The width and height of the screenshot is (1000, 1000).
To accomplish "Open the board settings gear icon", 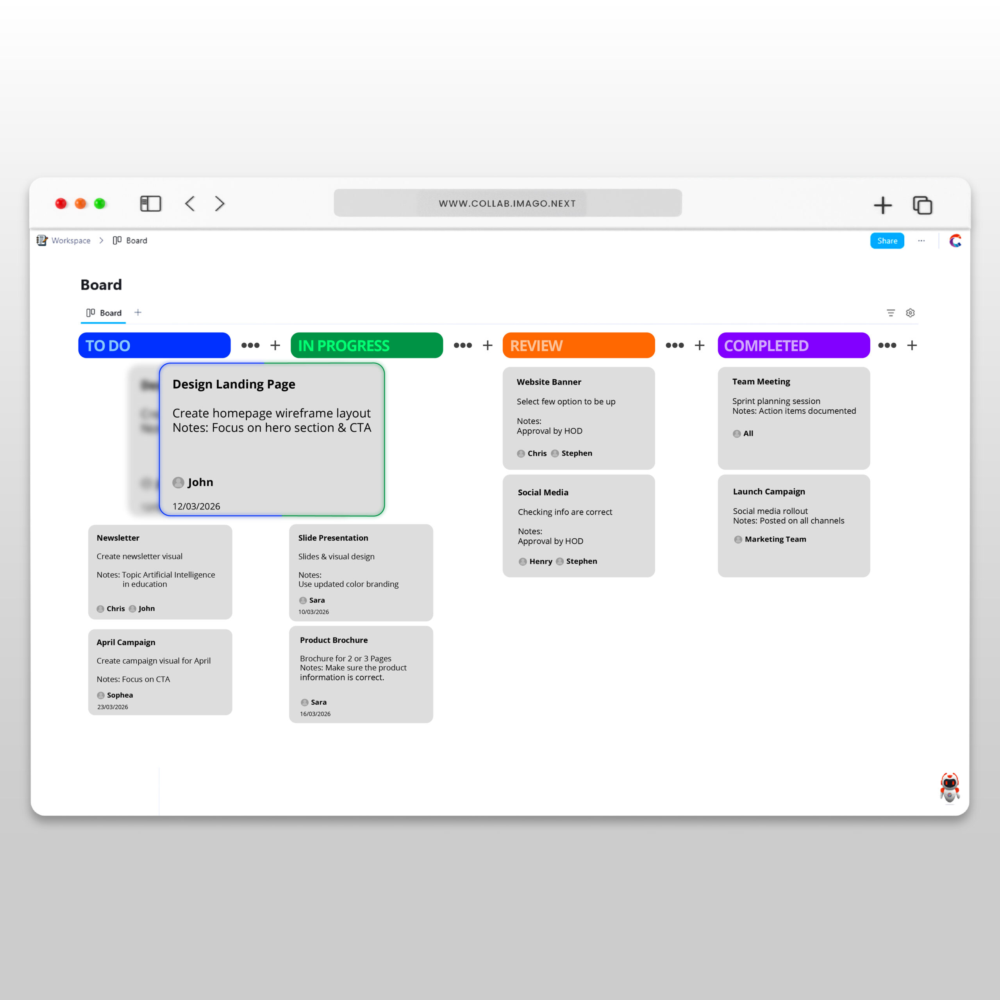I will click(910, 312).
